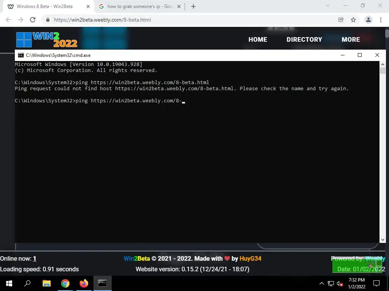Open the Chrome profile avatar
The width and height of the screenshot is (389, 291).
[x=368, y=20]
